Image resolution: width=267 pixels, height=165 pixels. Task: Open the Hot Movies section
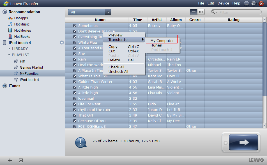click(x=22, y=31)
